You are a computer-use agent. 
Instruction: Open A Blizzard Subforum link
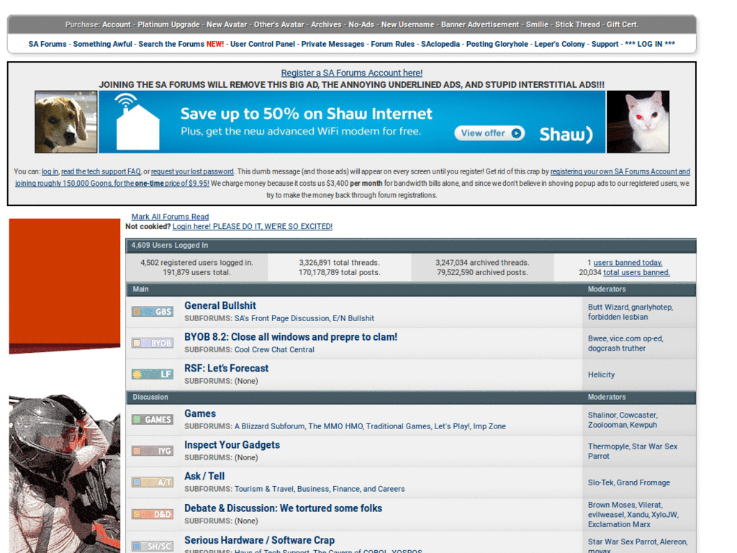pos(269,426)
